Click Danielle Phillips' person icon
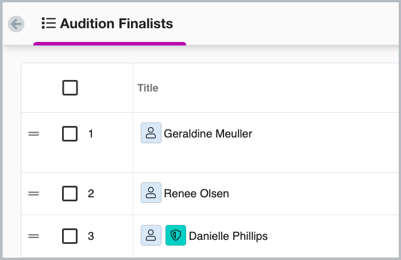This screenshot has width=401, height=260. pyautogui.click(x=151, y=235)
